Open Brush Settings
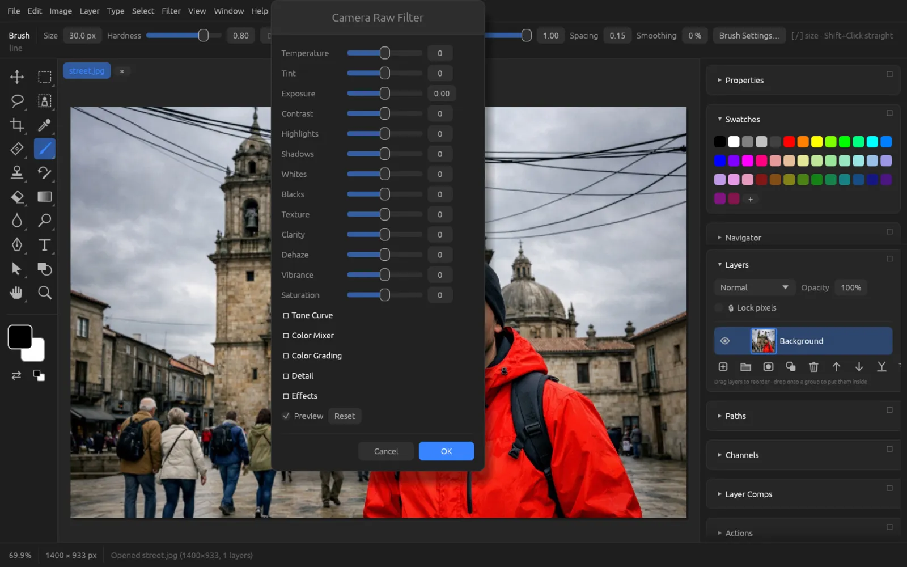The width and height of the screenshot is (907, 567). 749,35
